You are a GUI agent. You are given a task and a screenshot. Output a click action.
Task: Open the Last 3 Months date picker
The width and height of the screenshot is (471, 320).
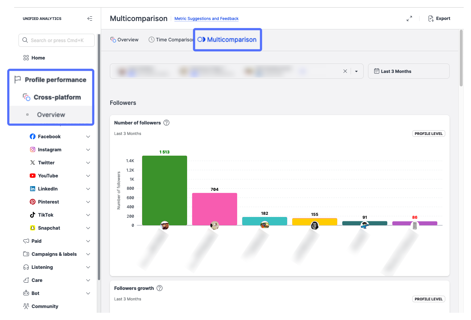pyautogui.click(x=408, y=71)
